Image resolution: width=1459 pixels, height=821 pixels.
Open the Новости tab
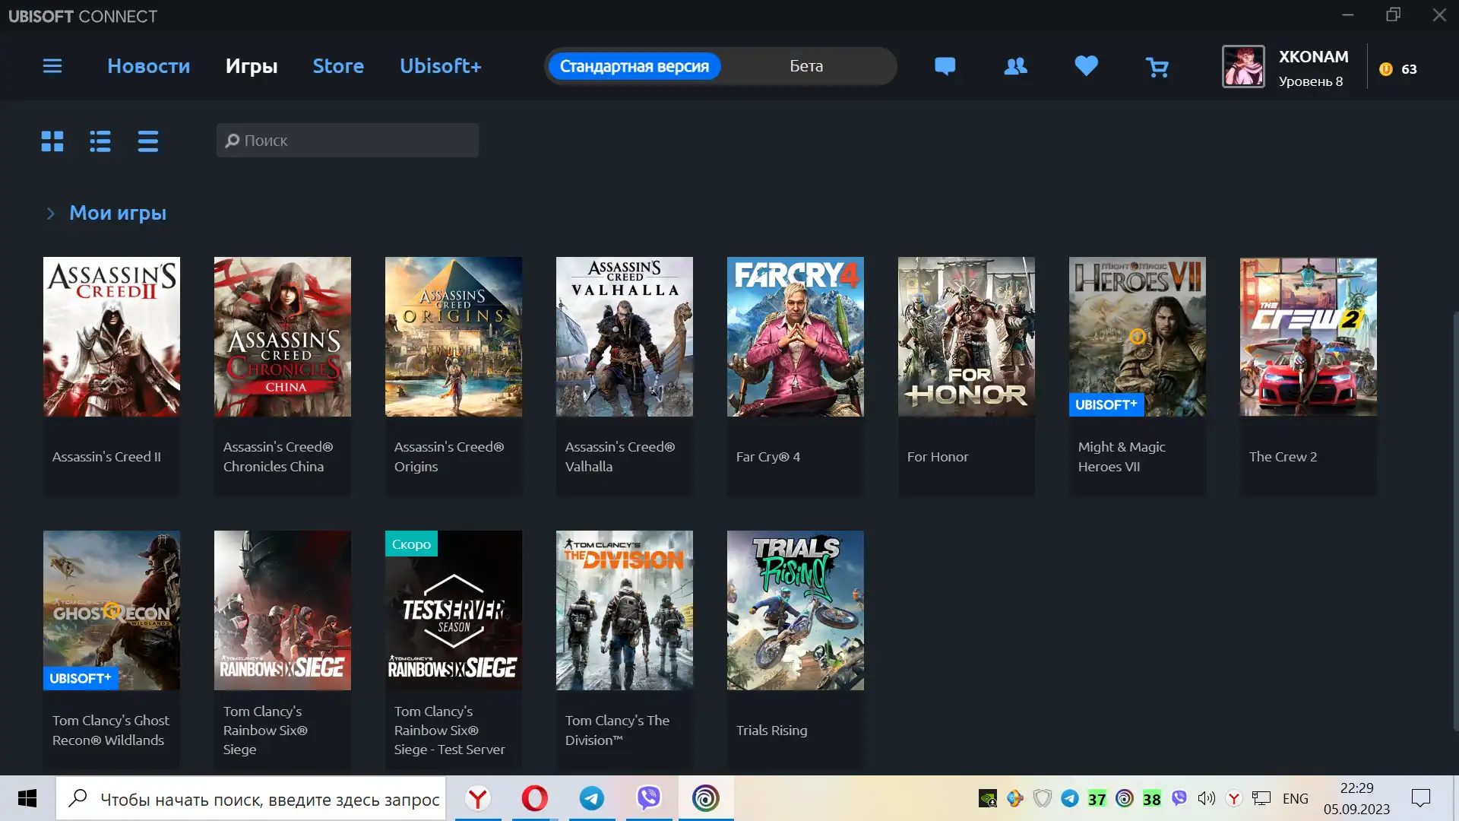[149, 66]
